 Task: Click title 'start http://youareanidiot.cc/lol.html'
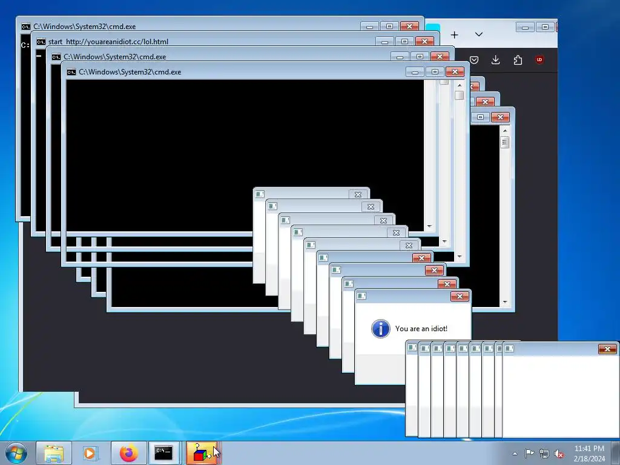(x=108, y=42)
